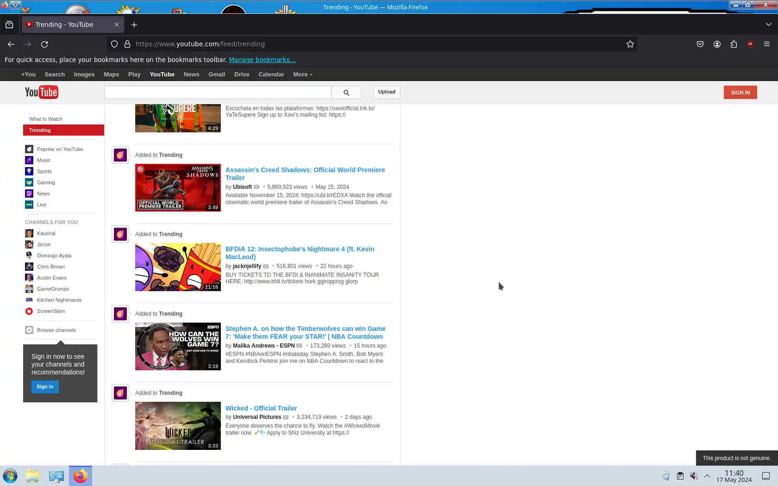Close the Trending - YouTube tab
Image resolution: width=778 pixels, height=486 pixels.
117,25
